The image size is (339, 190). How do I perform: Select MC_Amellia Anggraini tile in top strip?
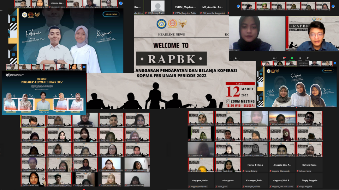point(213,7)
